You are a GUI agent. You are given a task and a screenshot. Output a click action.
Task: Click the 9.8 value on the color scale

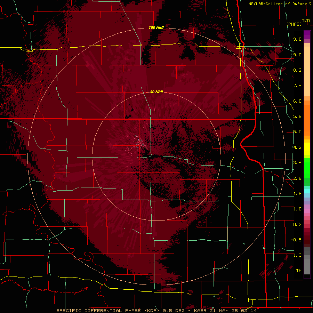click(x=297, y=39)
